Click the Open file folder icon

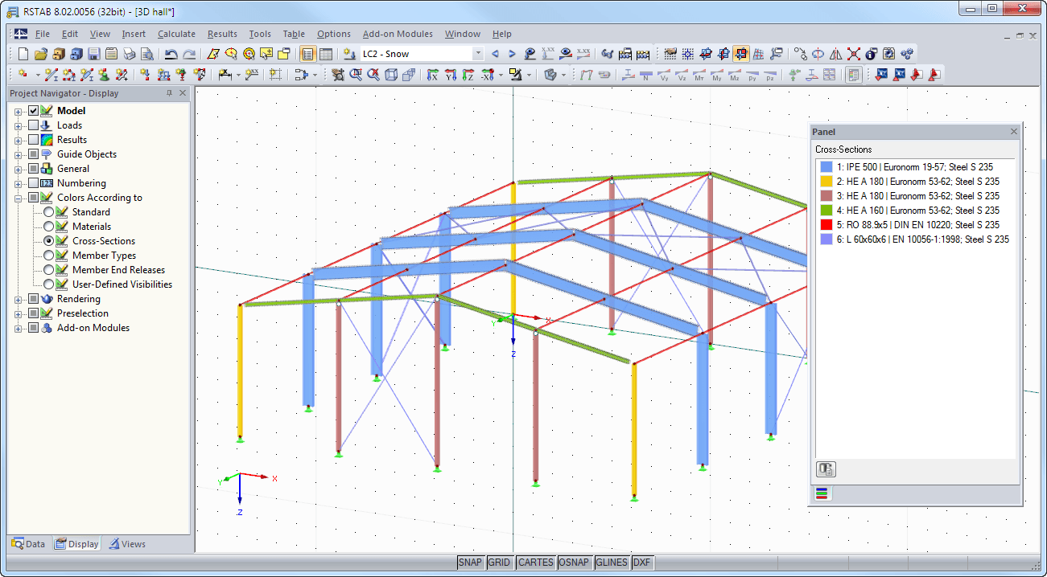tap(40, 54)
